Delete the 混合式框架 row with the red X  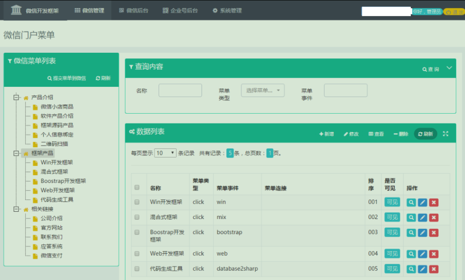point(433,217)
